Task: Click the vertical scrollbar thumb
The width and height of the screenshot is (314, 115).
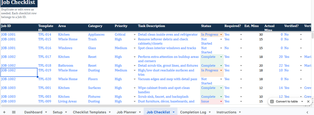Action: coord(312,35)
